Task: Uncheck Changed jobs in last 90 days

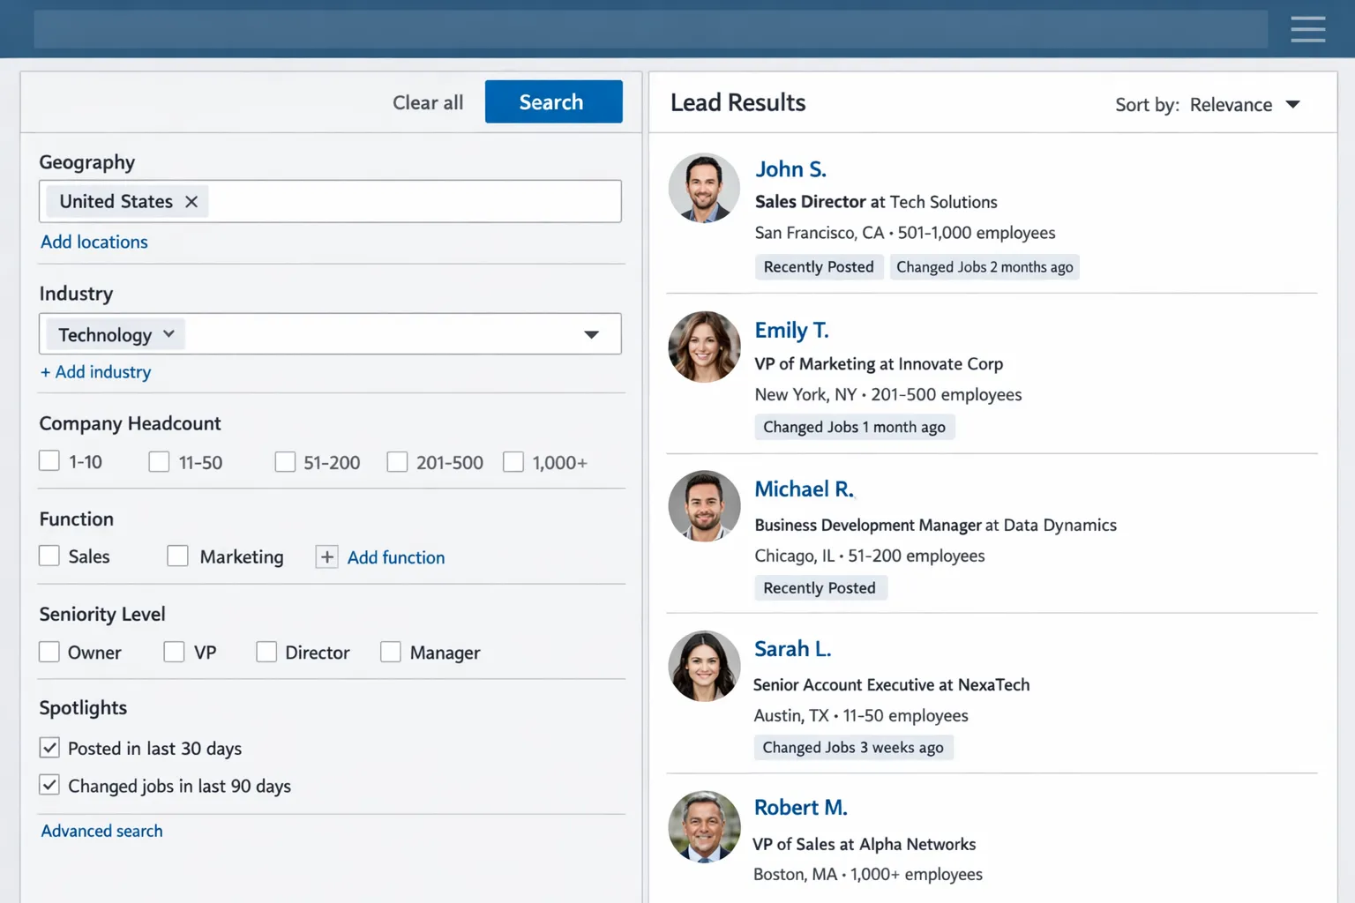Action: pos(49,784)
